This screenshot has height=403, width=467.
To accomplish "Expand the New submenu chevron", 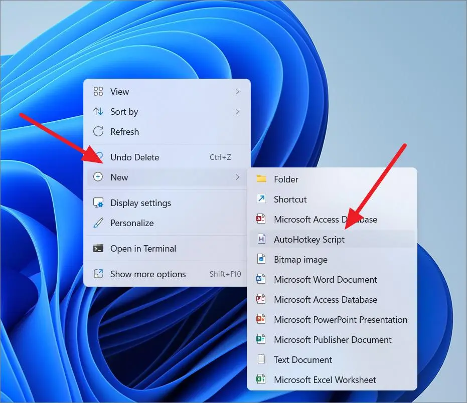I will [237, 177].
